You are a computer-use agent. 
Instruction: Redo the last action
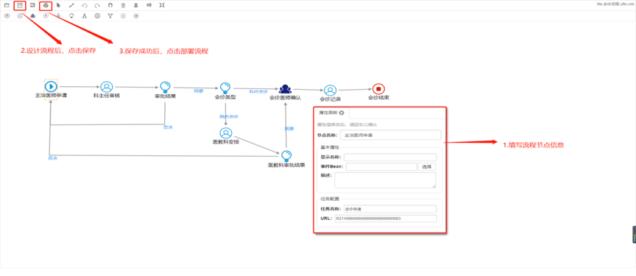(97, 5)
